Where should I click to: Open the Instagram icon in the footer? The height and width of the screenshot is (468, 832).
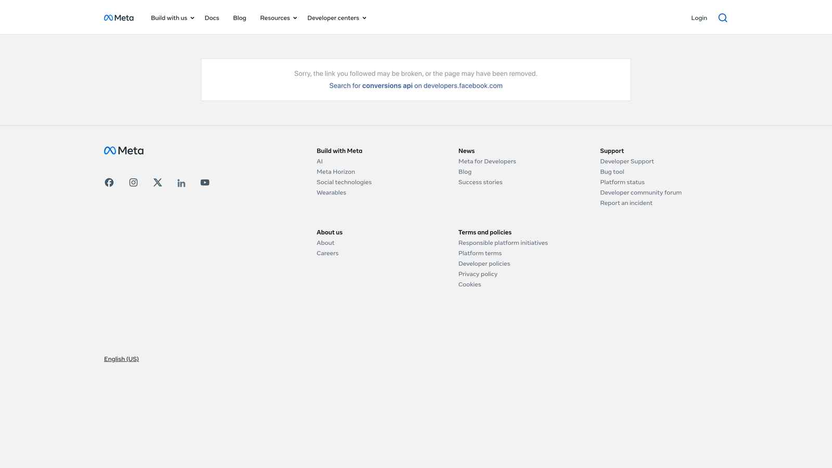(133, 183)
